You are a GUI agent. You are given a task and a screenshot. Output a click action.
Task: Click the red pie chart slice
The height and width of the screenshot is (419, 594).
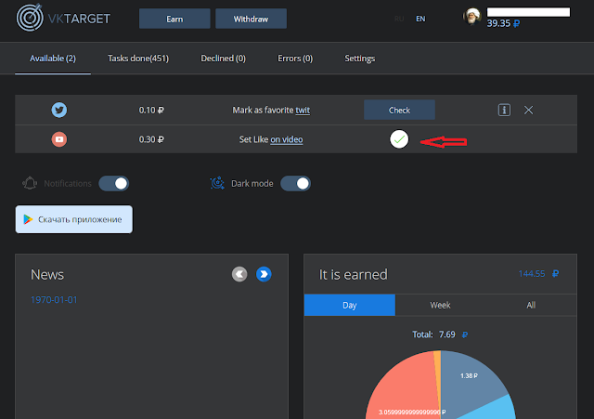tap(406, 390)
